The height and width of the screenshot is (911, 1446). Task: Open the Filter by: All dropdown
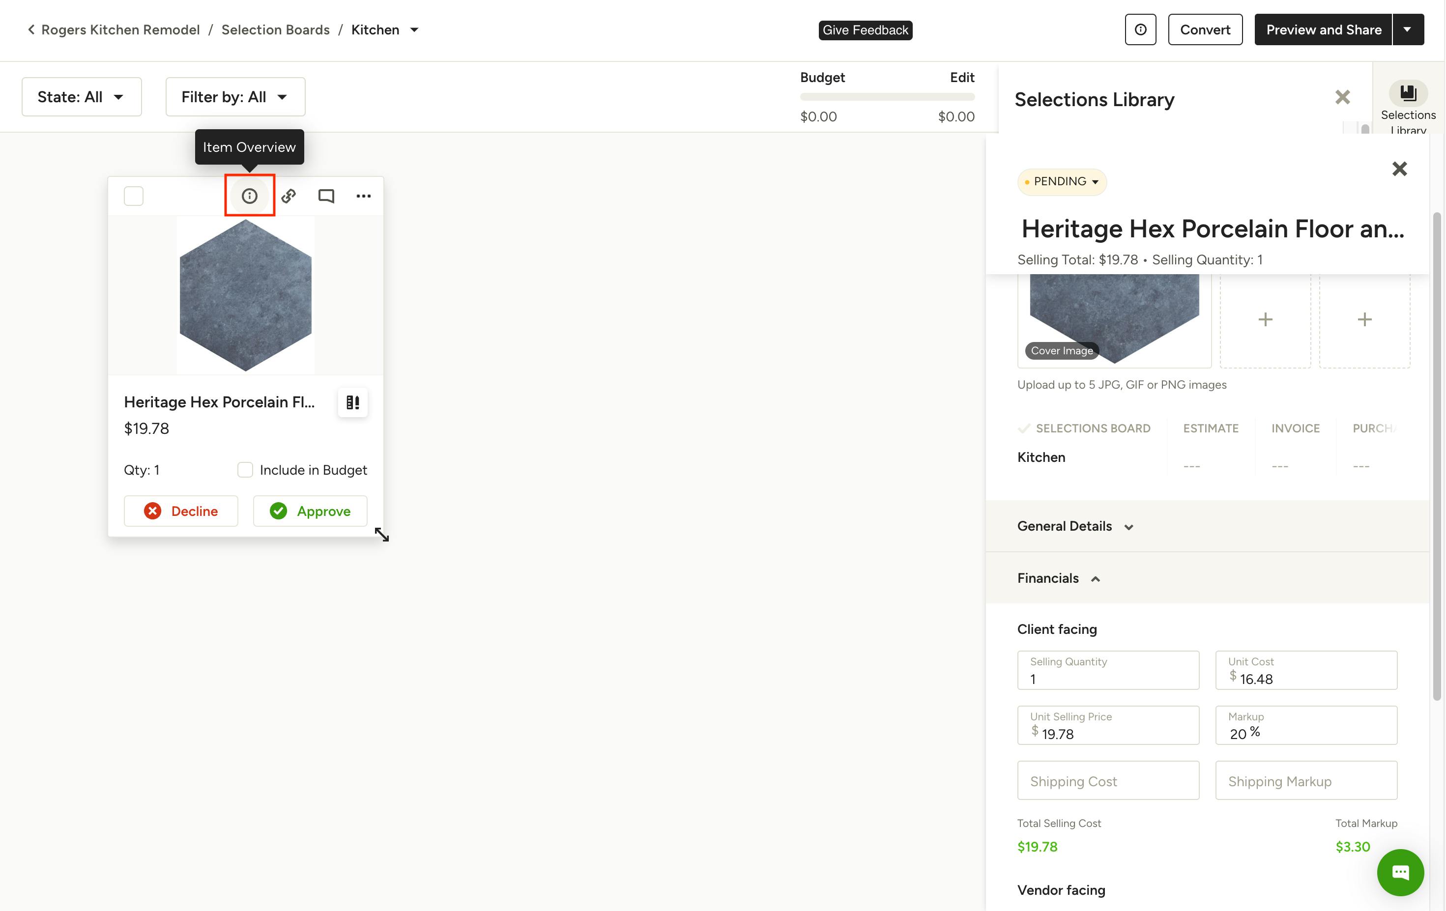pos(235,97)
